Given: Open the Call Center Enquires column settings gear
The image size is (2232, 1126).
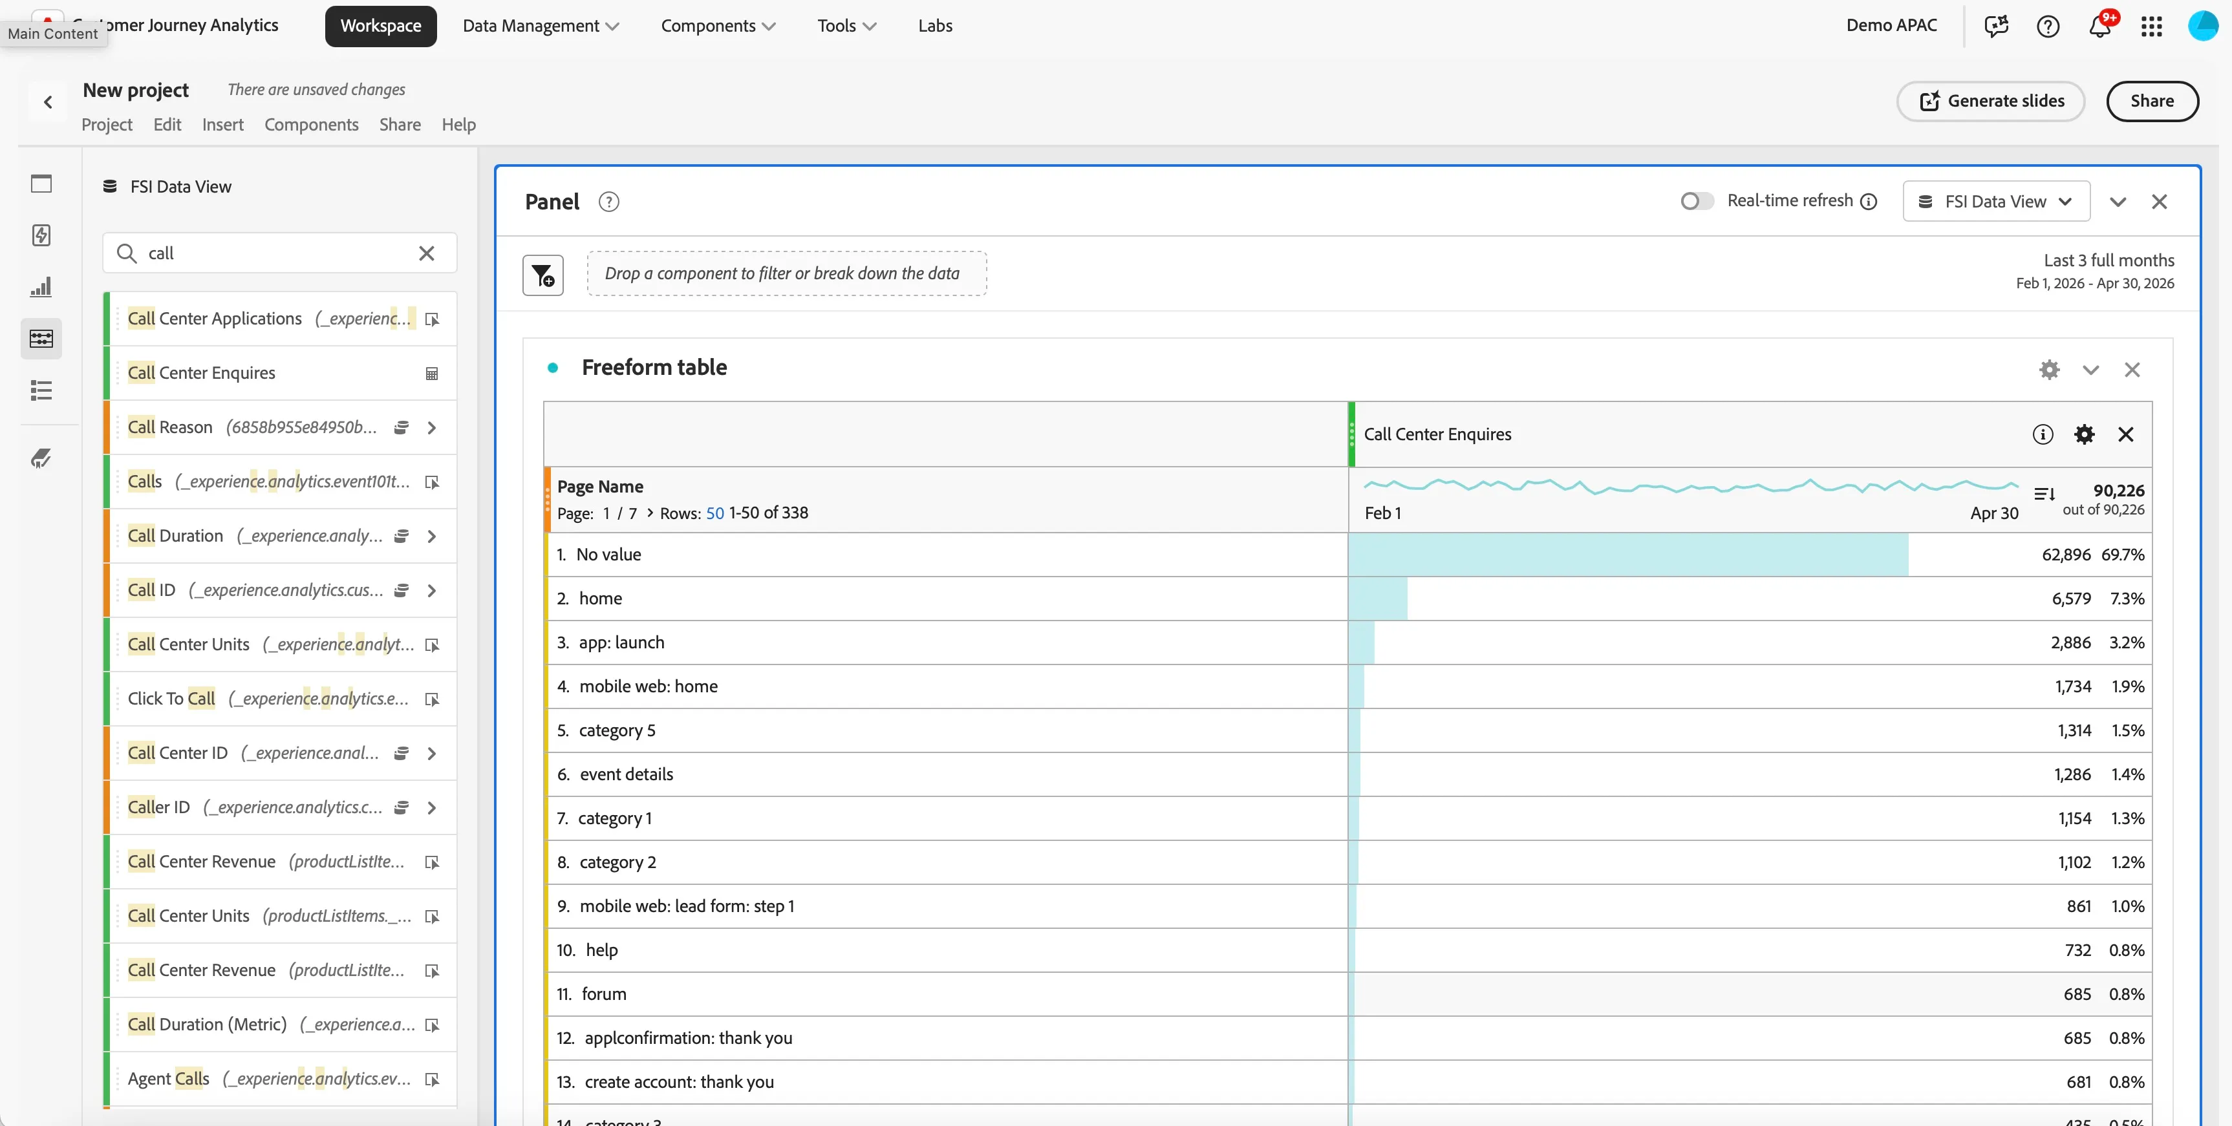Looking at the screenshot, I should [x=2084, y=435].
